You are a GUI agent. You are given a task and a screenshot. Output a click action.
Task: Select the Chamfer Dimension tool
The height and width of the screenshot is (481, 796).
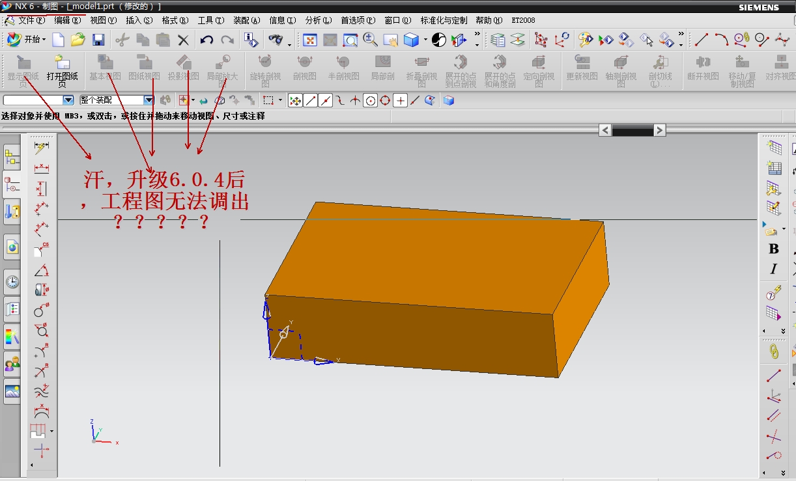[x=42, y=249]
